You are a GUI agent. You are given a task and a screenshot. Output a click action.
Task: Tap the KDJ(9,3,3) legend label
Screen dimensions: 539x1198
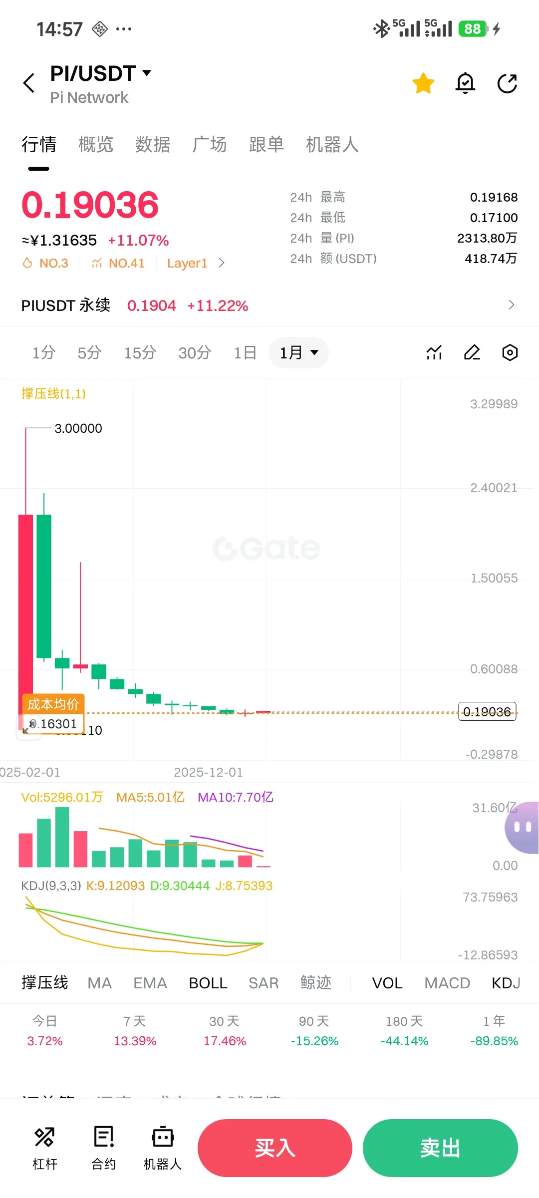[51, 886]
